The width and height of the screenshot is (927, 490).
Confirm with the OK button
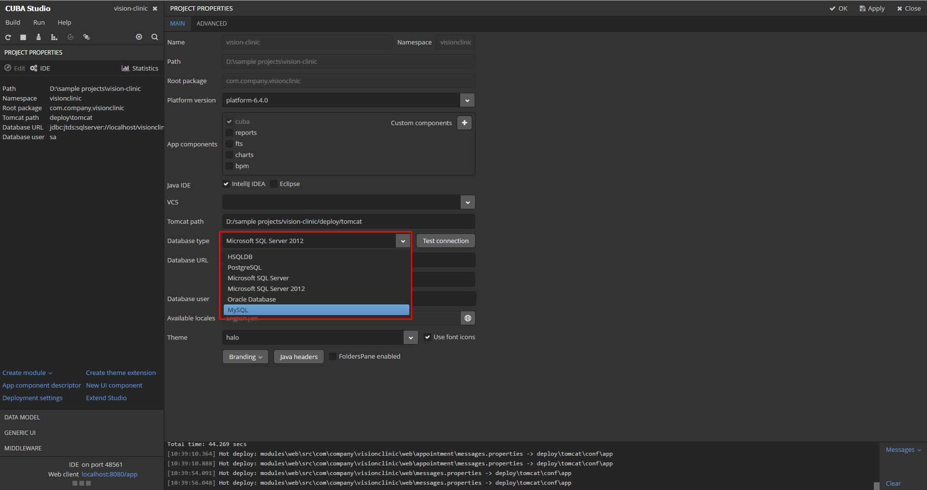click(x=839, y=9)
